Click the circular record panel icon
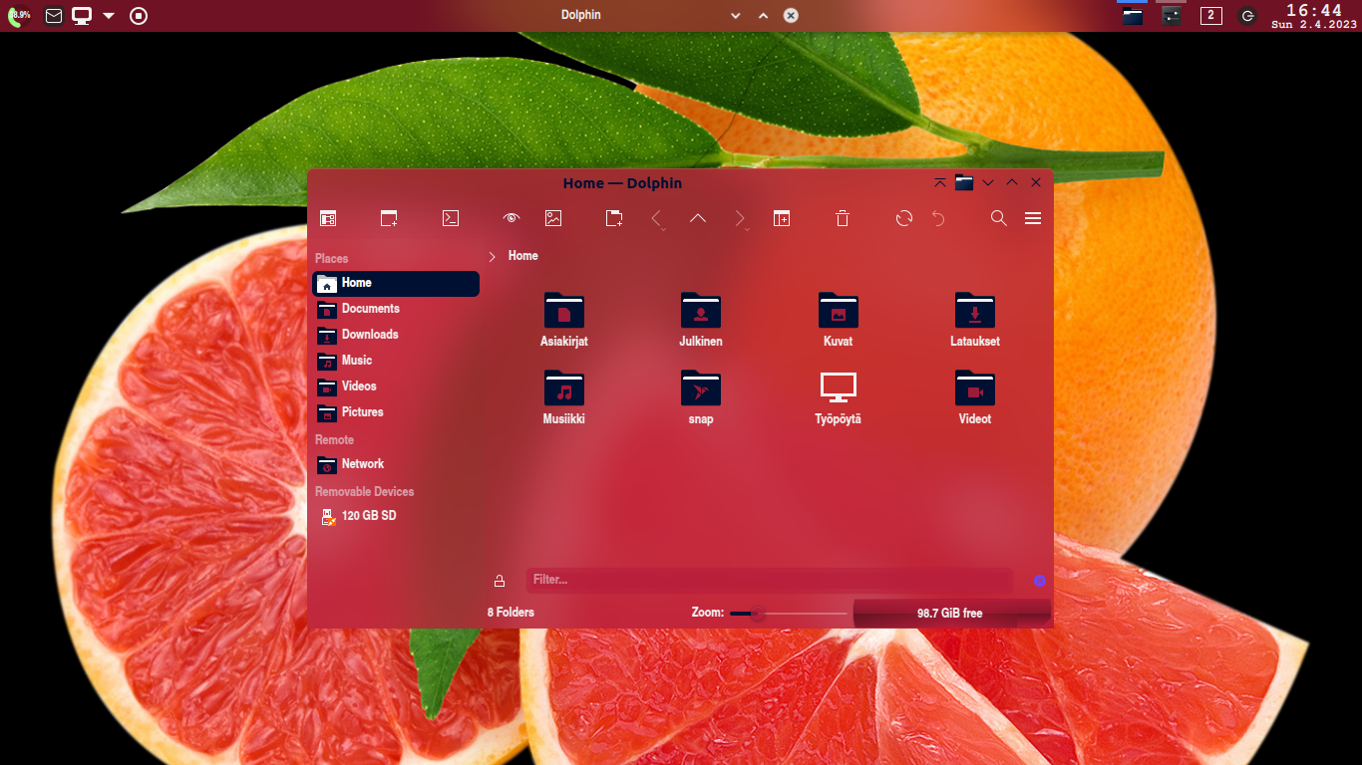The width and height of the screenshot is (1362, 765). (139, 16)
